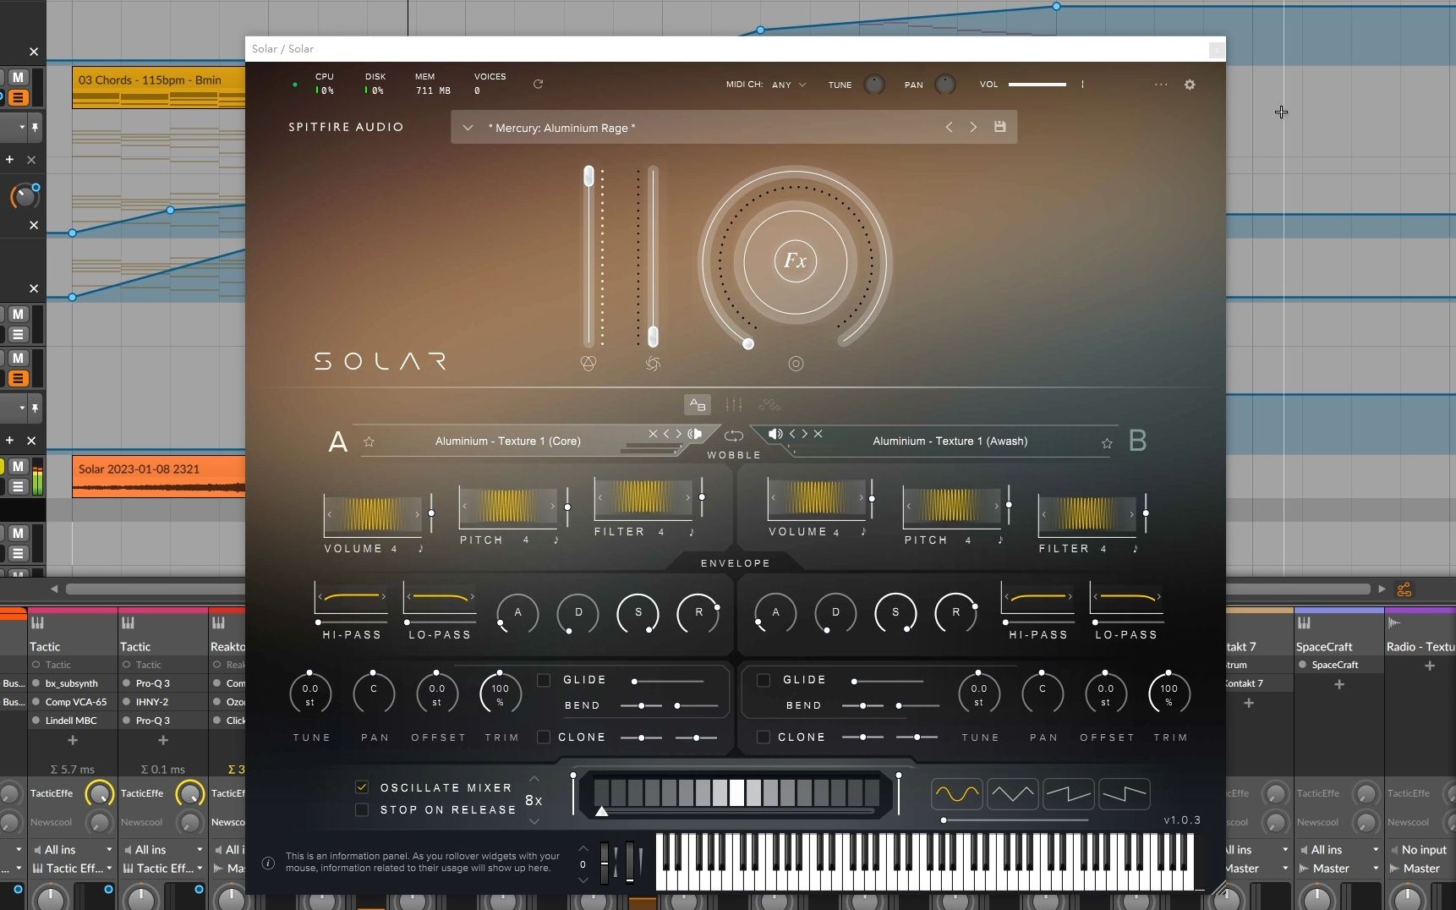Go to previous preset arrow
The image size is (1456, 910).
tap(949, 127)
